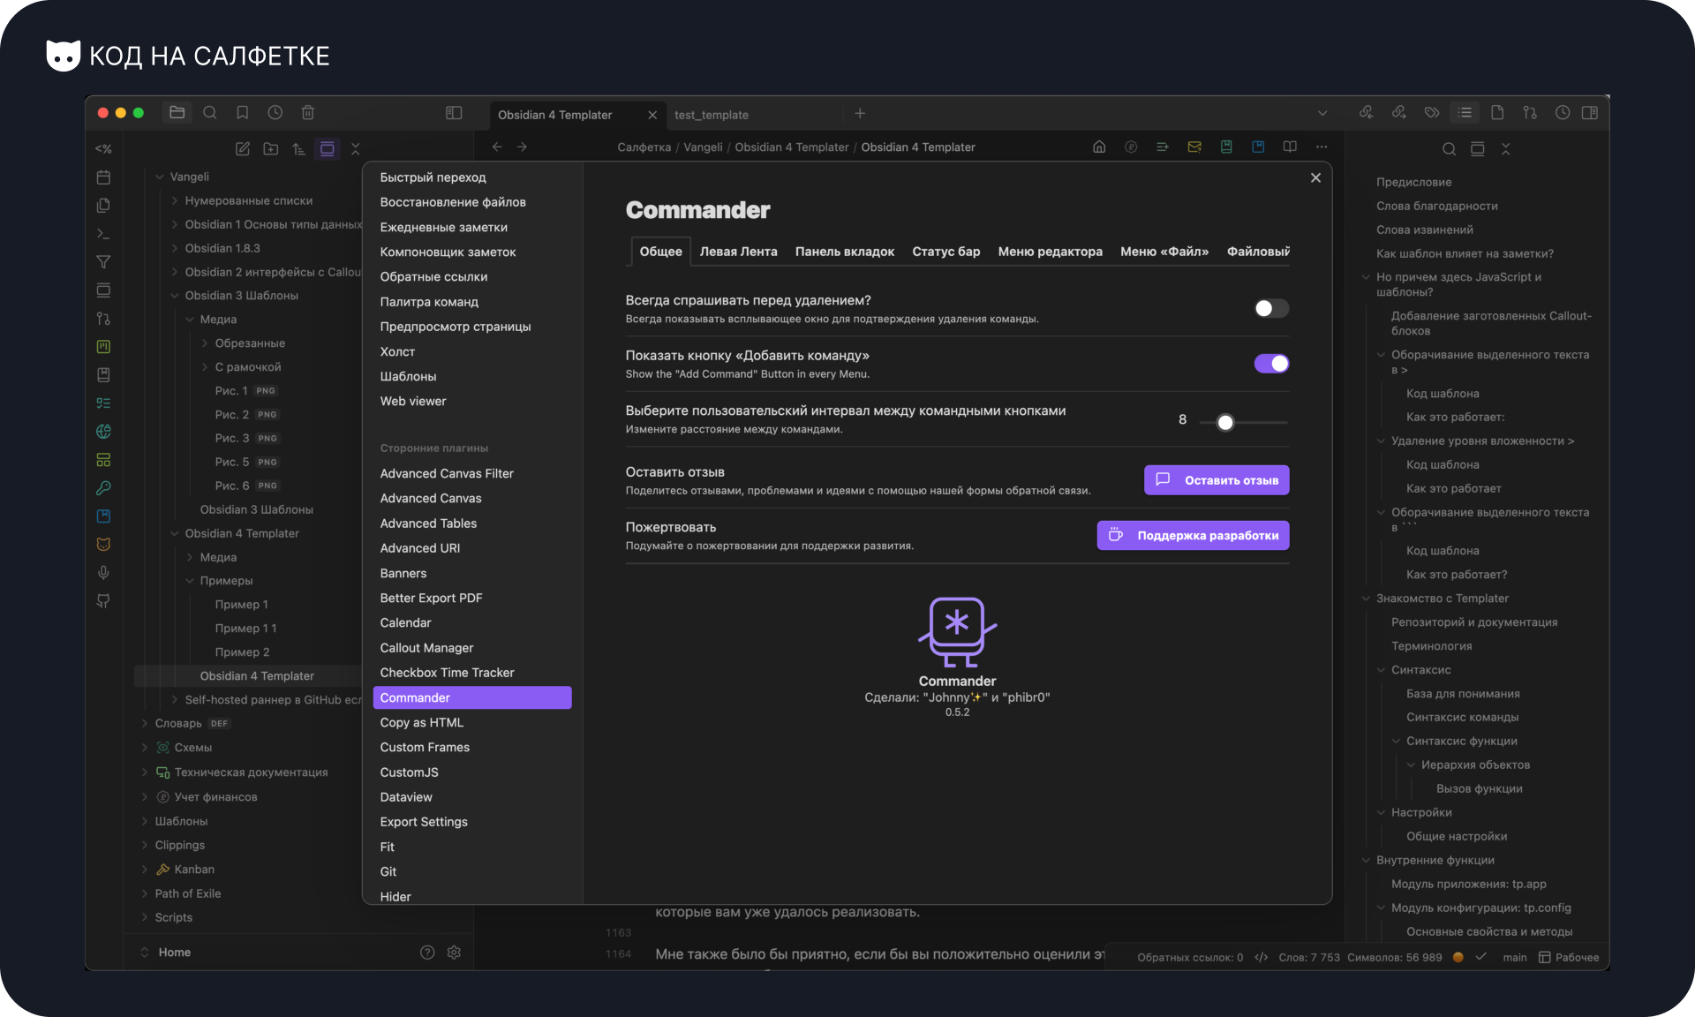1695x1017 pixels.
Task: Toggle the left sidebar panel icon
Action: pyautogui.click(x=454, y=113)
